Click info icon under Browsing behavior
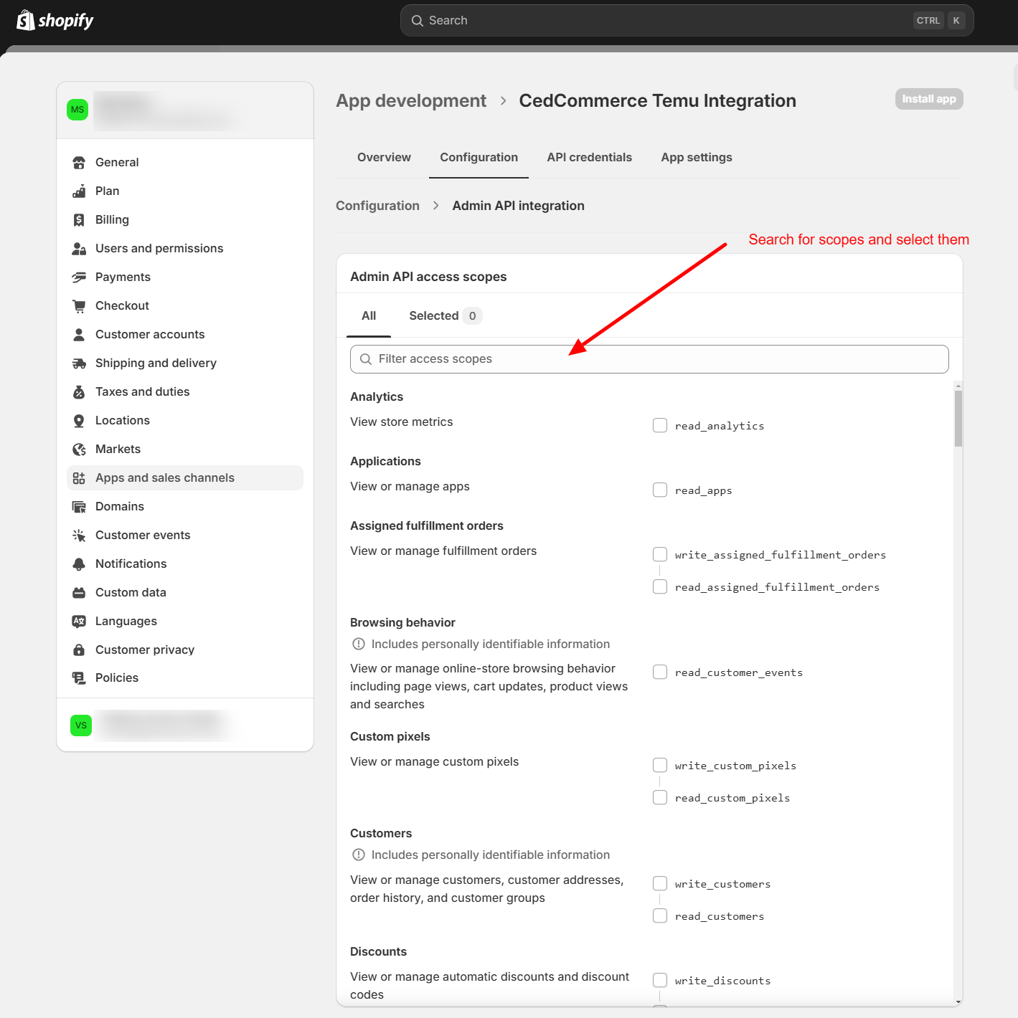Viewport: 1018px width, 1018px height. tap(359, 644)
